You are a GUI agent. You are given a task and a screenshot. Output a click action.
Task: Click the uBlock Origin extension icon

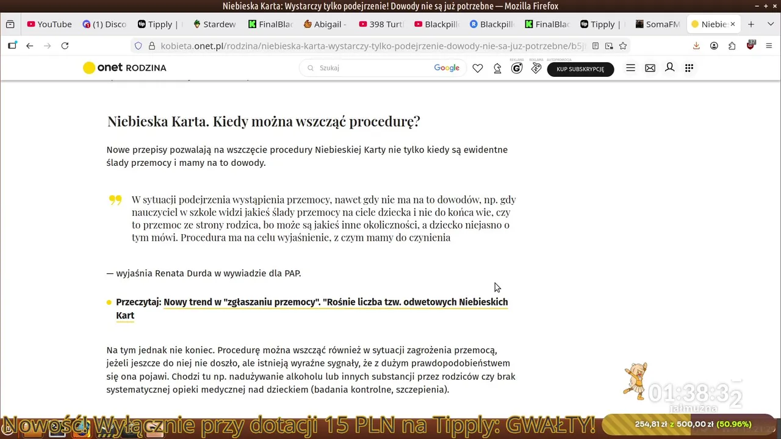pos(751,45)
